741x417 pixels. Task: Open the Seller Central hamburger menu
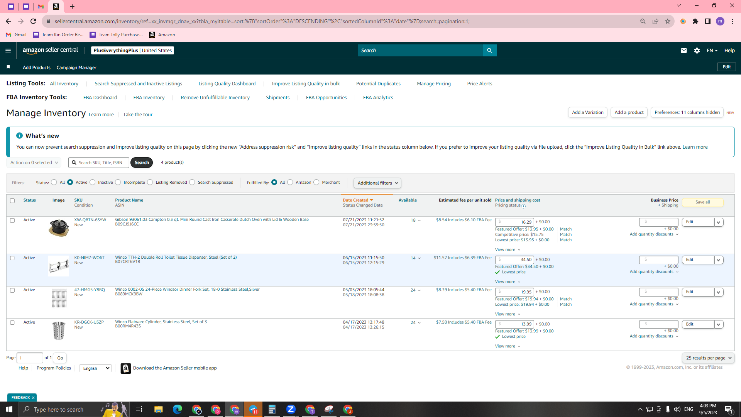click(8, 51)
